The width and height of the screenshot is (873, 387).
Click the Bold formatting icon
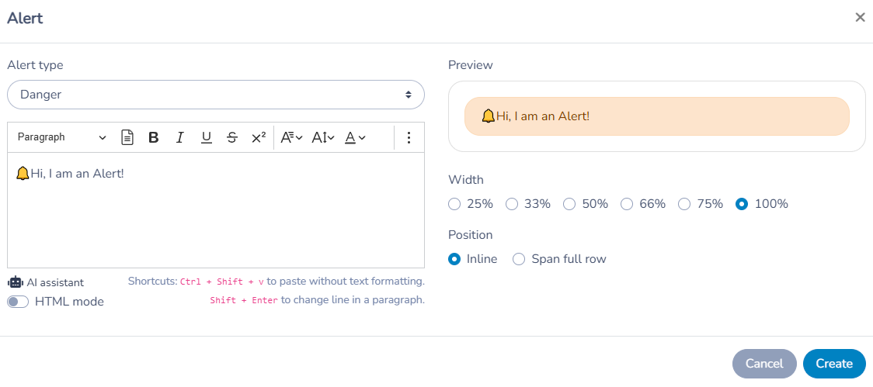pos(154,137)
